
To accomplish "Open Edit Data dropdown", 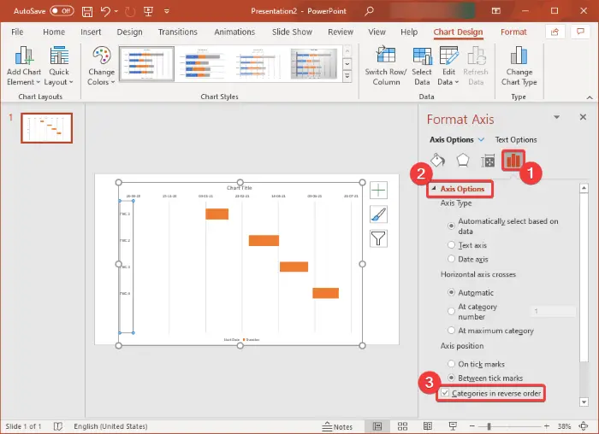I will pyautogui.click(x=448, y=66).
